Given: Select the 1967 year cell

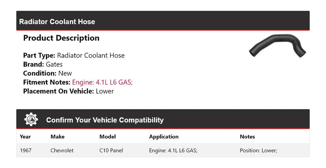Looking at the screenshot, I should point(26,150).
